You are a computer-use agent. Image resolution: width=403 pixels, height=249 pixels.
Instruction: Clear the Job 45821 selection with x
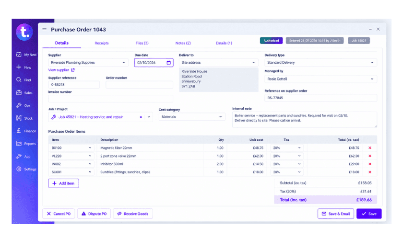point(141,117)
